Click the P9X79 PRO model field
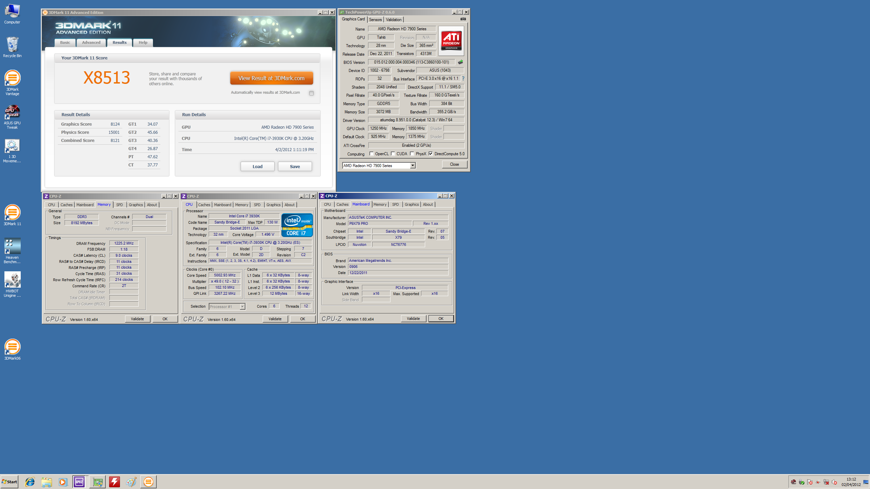870x489 pixels. (380, 223)
